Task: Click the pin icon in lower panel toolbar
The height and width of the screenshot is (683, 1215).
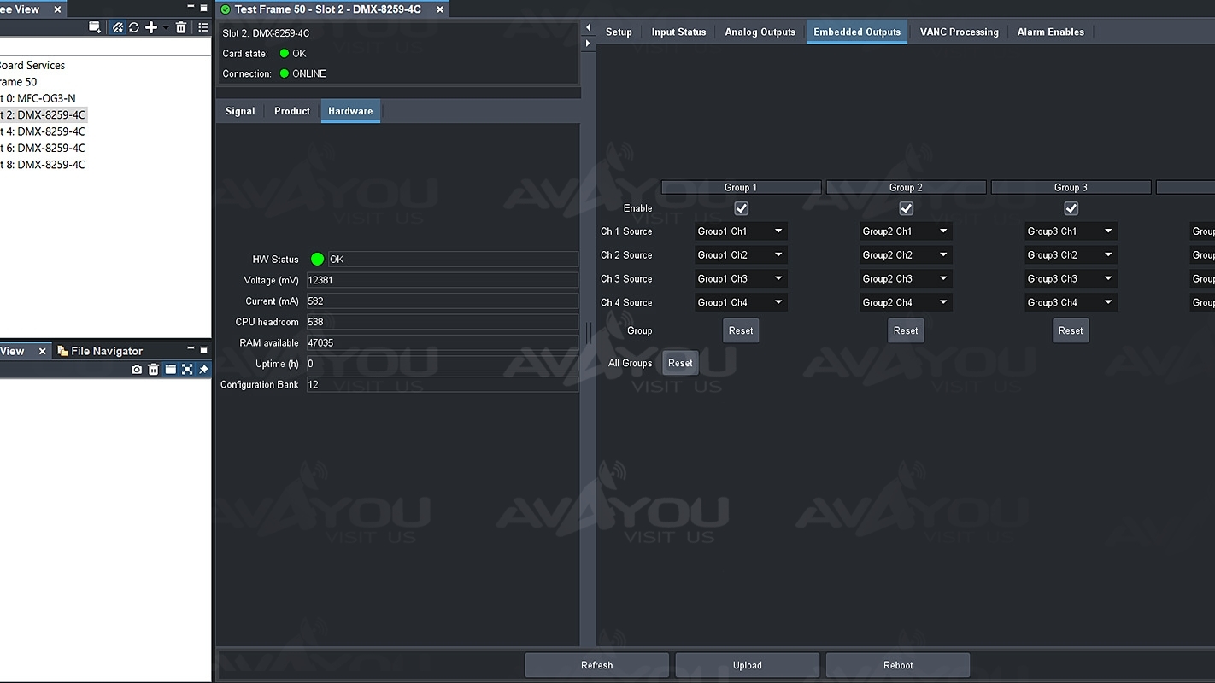Action: pos(203,370)
